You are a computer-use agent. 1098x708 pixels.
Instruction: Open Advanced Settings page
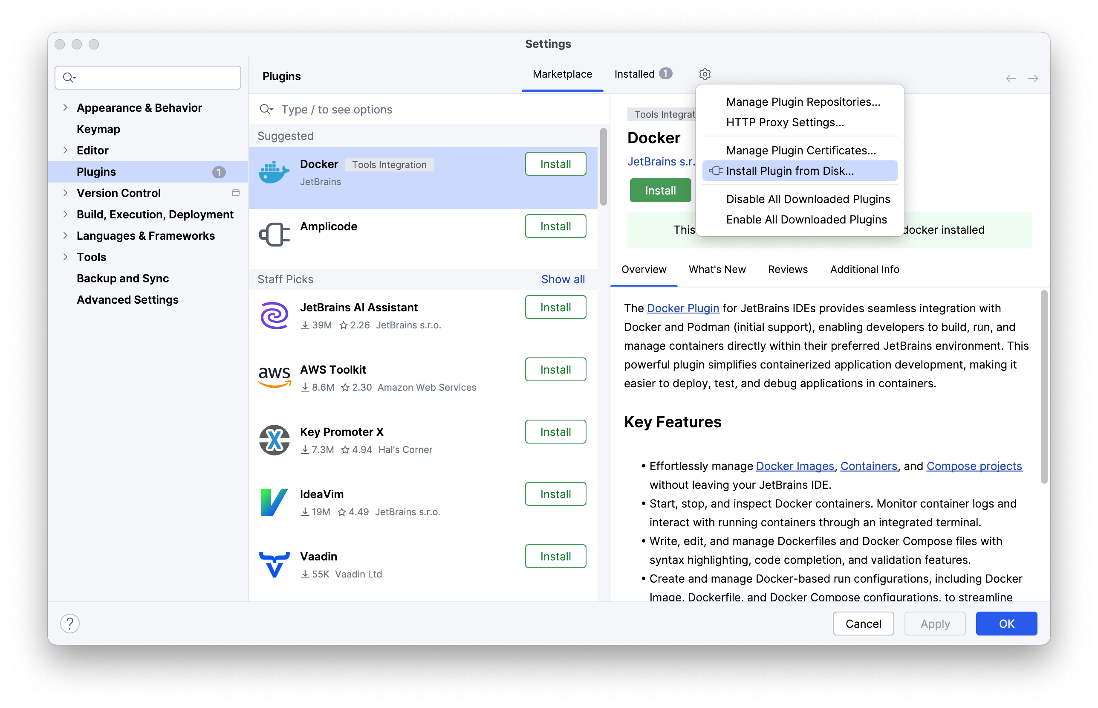pyautogui.click(x=127, y=300)
